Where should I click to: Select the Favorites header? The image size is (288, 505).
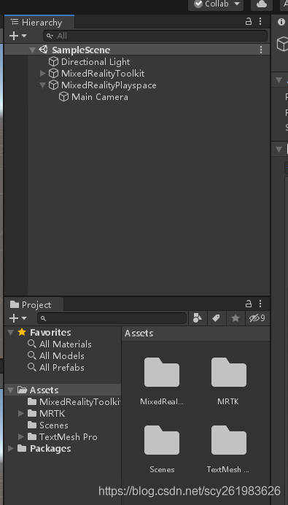tap(50, 332)
